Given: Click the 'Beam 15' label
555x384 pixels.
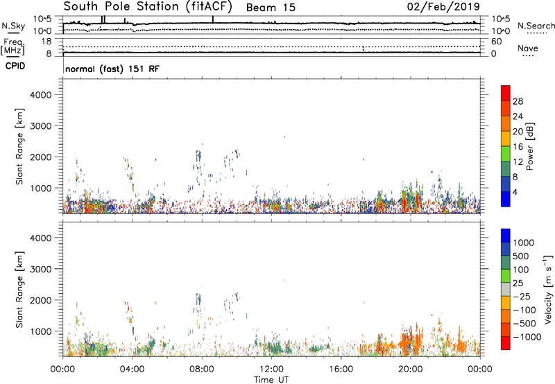Looking at the screenshot, I should [x=271, y=8].
